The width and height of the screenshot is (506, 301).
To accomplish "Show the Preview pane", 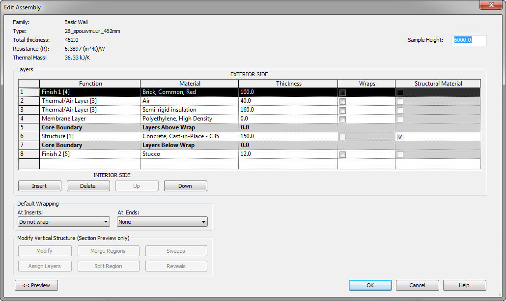I will [36, 285].
